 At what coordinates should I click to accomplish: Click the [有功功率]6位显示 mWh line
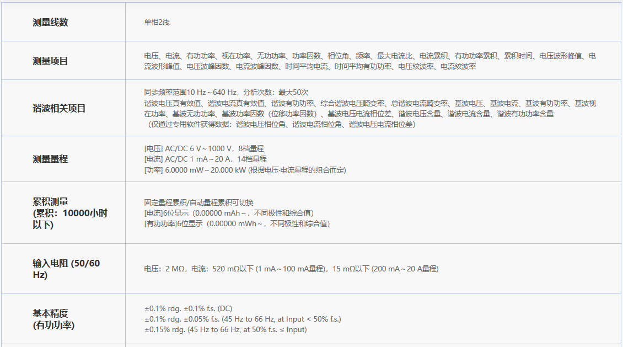[x=237, y=224]
